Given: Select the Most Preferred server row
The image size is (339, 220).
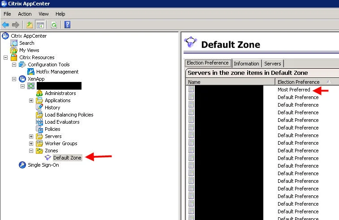Looking at the screenshot, I should (x=262, y=90).
